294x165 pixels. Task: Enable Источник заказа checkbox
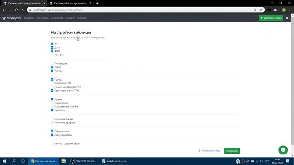pyautogui.click(x=52, y=119)
